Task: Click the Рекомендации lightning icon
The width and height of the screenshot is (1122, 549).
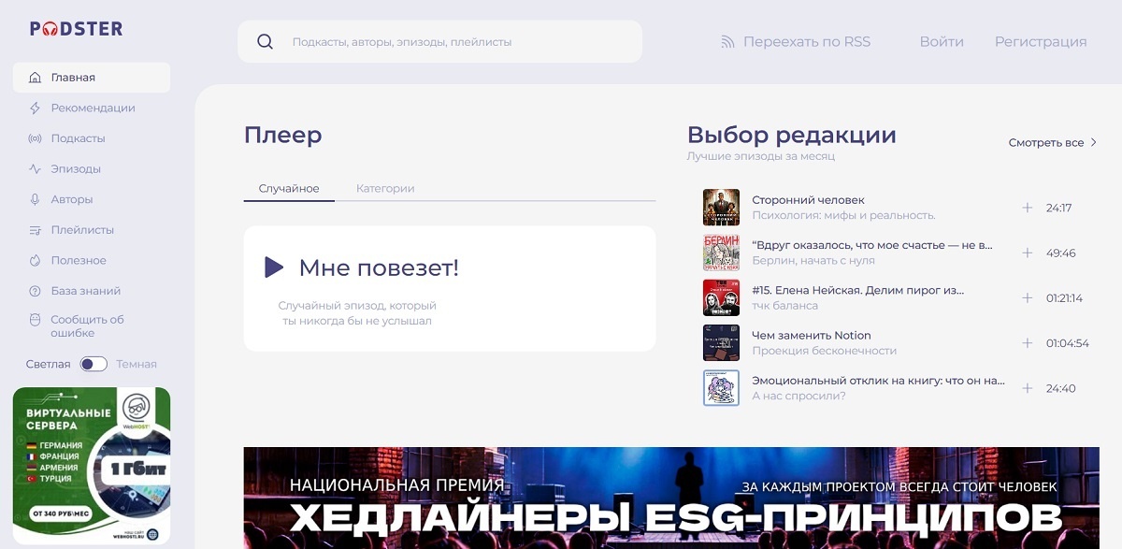Action: [x=36, y=108]
